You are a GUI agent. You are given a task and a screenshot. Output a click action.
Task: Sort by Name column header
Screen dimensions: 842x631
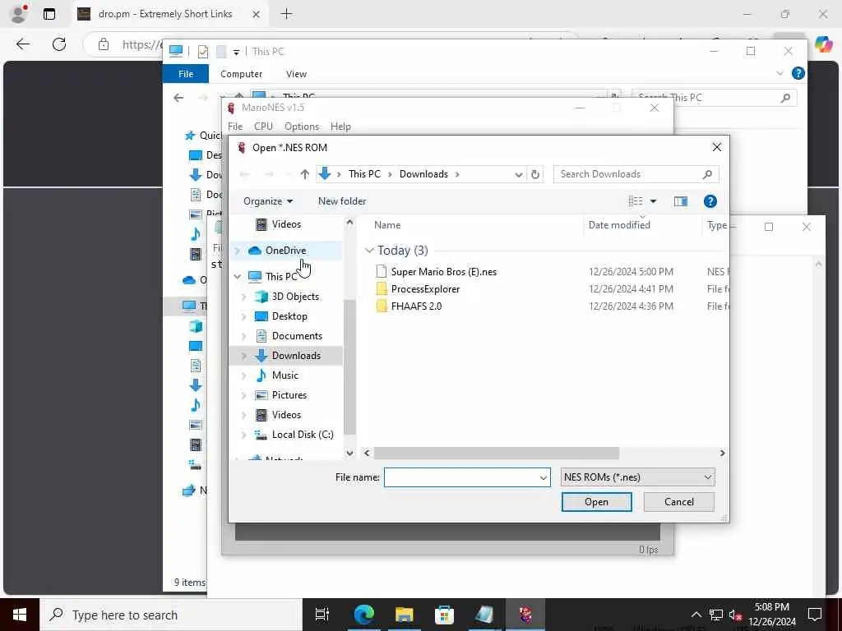click(387, 225)
